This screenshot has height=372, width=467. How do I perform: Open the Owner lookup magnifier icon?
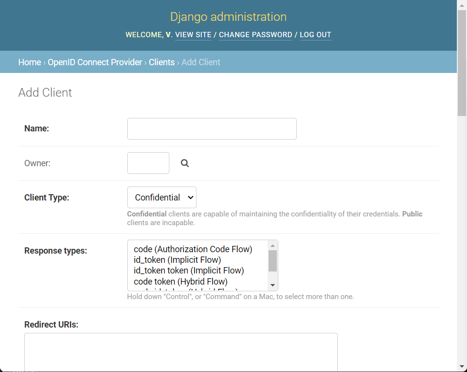185,163
